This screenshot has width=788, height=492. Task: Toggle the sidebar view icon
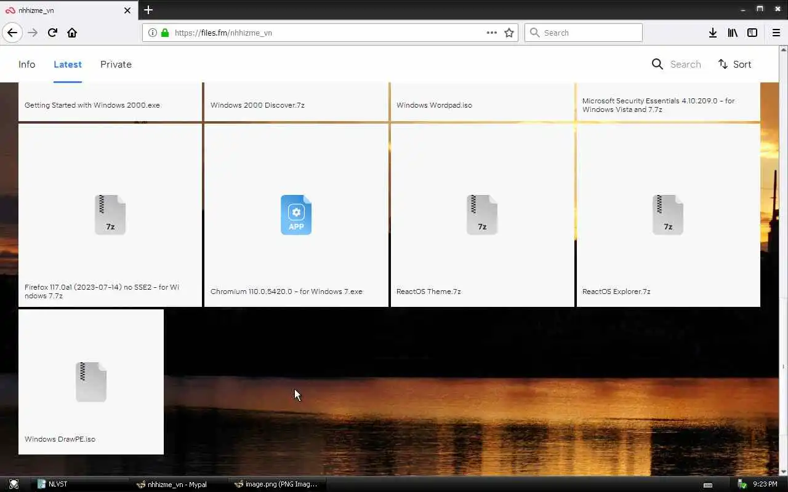(752, 33)
